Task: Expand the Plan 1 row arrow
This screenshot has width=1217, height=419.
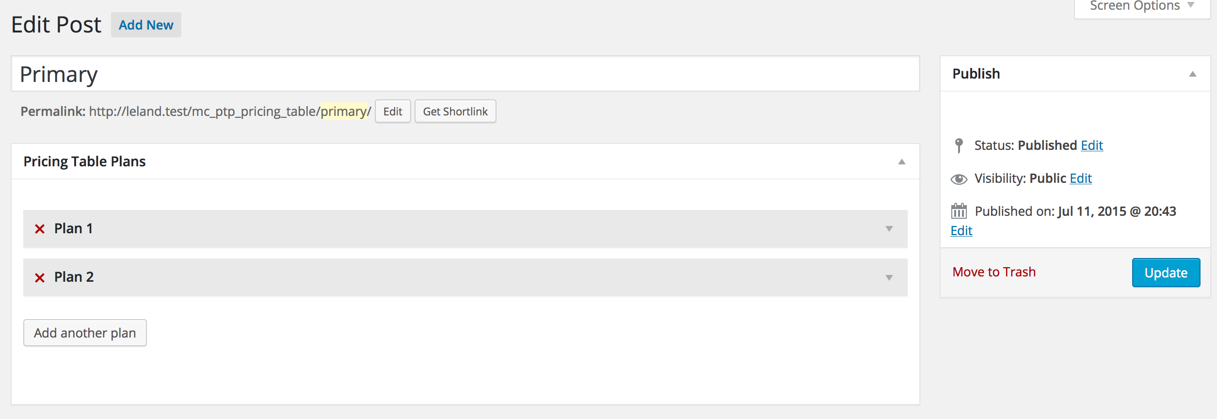Action: pyautogui.click(x=889, y=229)
